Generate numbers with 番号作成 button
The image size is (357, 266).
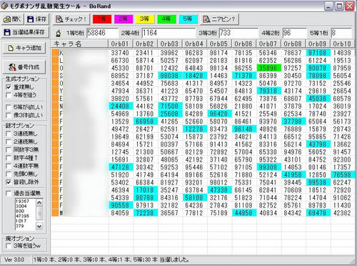24,67
